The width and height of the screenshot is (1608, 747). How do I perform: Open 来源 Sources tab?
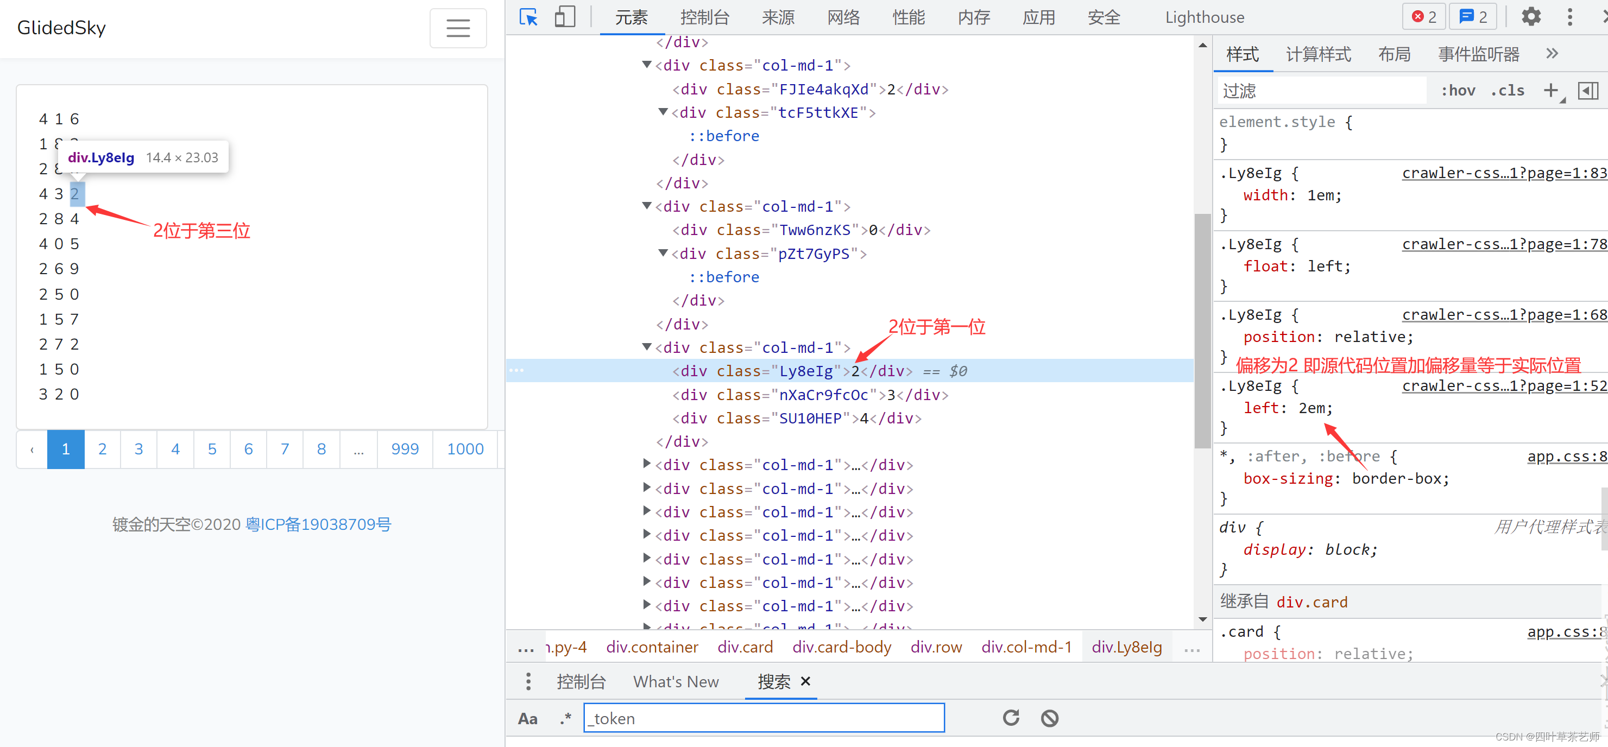778,17
